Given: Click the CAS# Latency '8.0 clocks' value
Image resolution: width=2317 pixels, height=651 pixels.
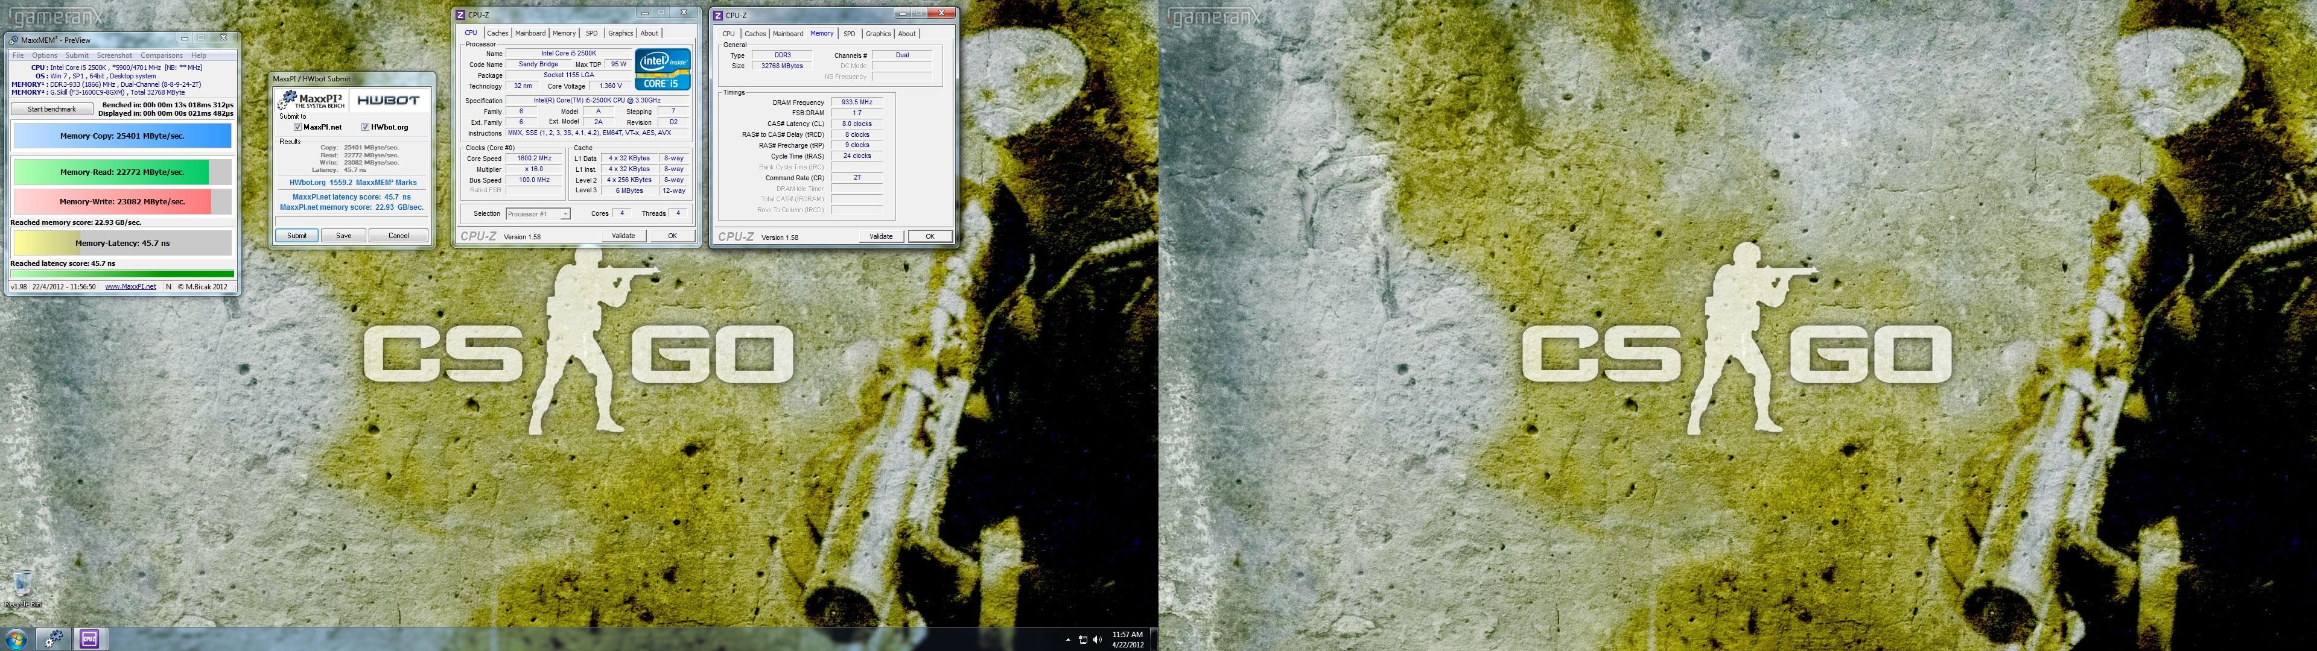Looking at the screenshot, I should click(857, 124).
